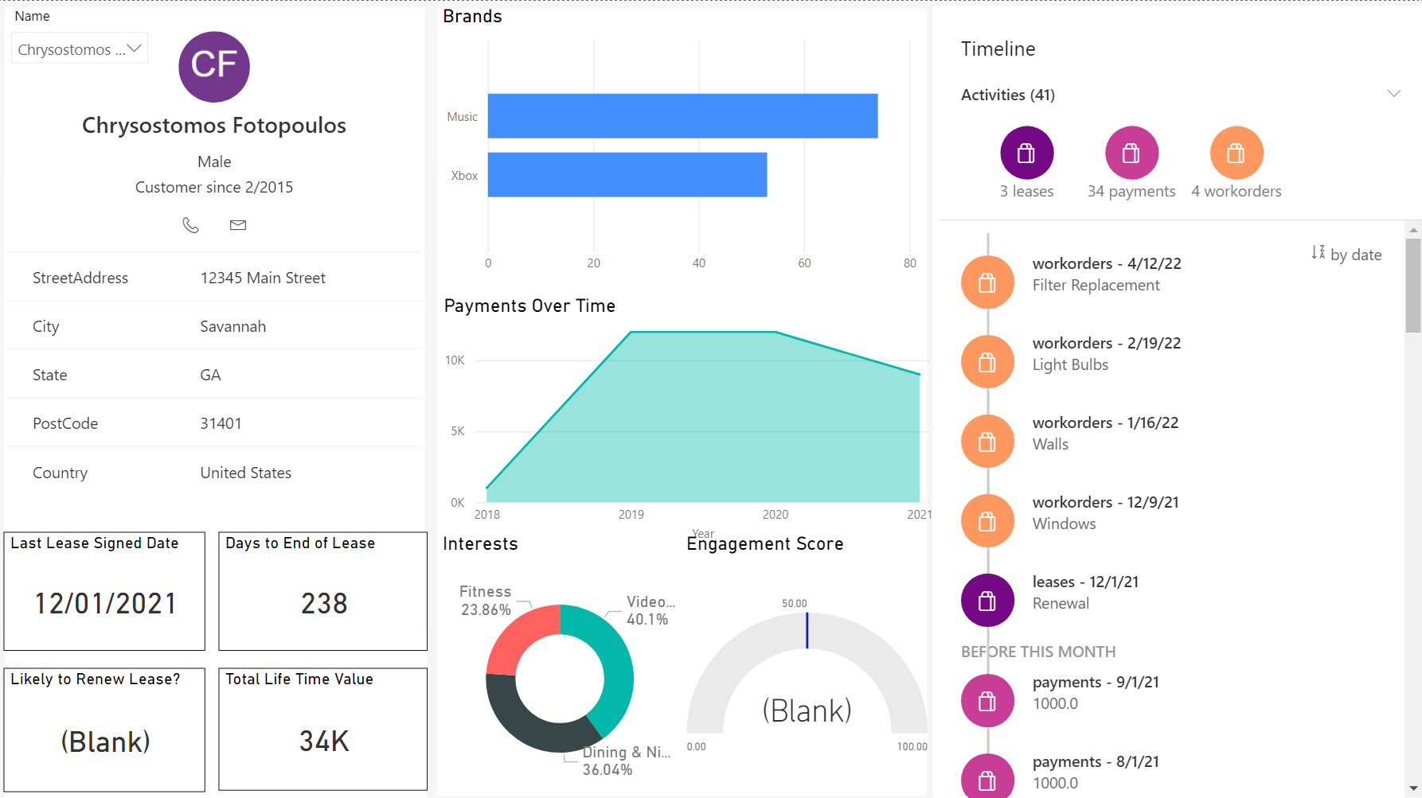Filter timeline by 3 leases icon
The width and height of the screenshot is (1422, 798).
[x=1027, y=153]
